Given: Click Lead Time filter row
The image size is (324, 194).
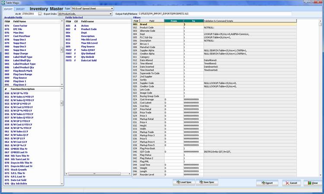Looking at the screenshot, I should pos(214,165).
